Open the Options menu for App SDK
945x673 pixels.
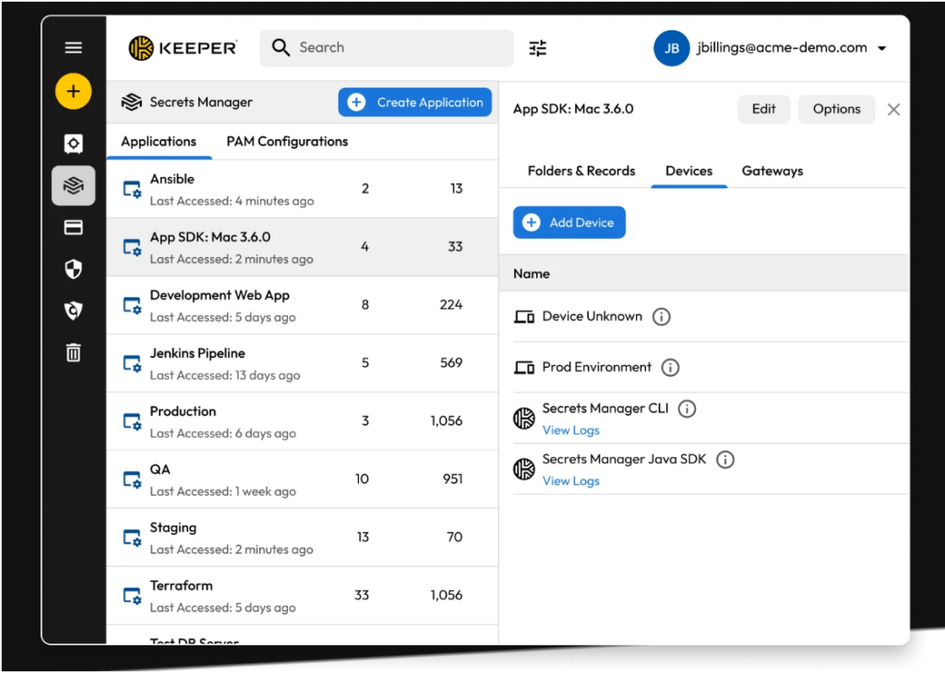pyautogui.click(x=836, y=109)
